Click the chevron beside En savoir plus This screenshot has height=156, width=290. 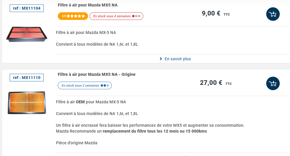pos(161,59)
